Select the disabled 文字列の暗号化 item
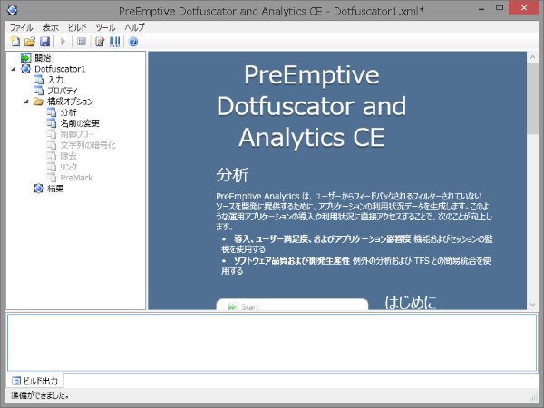 pos(88,145)
